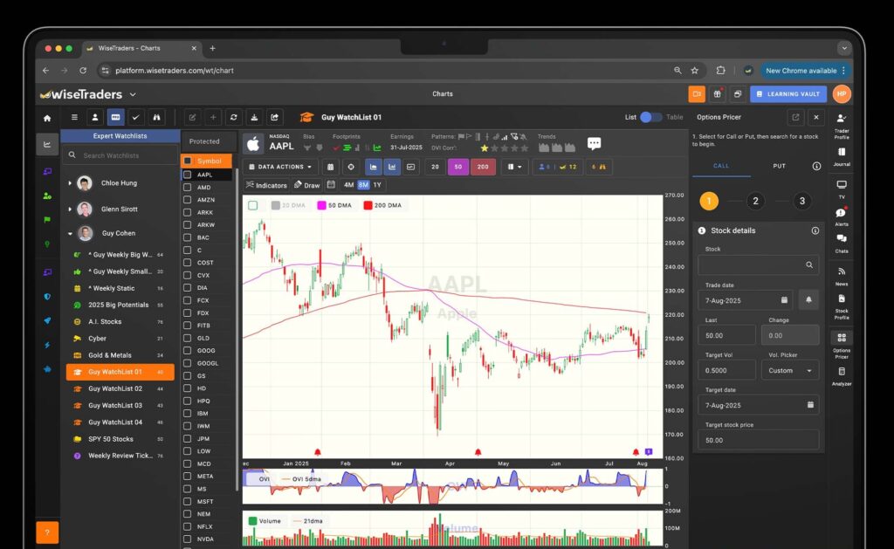Toggle the Symbol header select-all checkbox
The width and height of the screenshot is (894, 549).
(x=188, y=161)
